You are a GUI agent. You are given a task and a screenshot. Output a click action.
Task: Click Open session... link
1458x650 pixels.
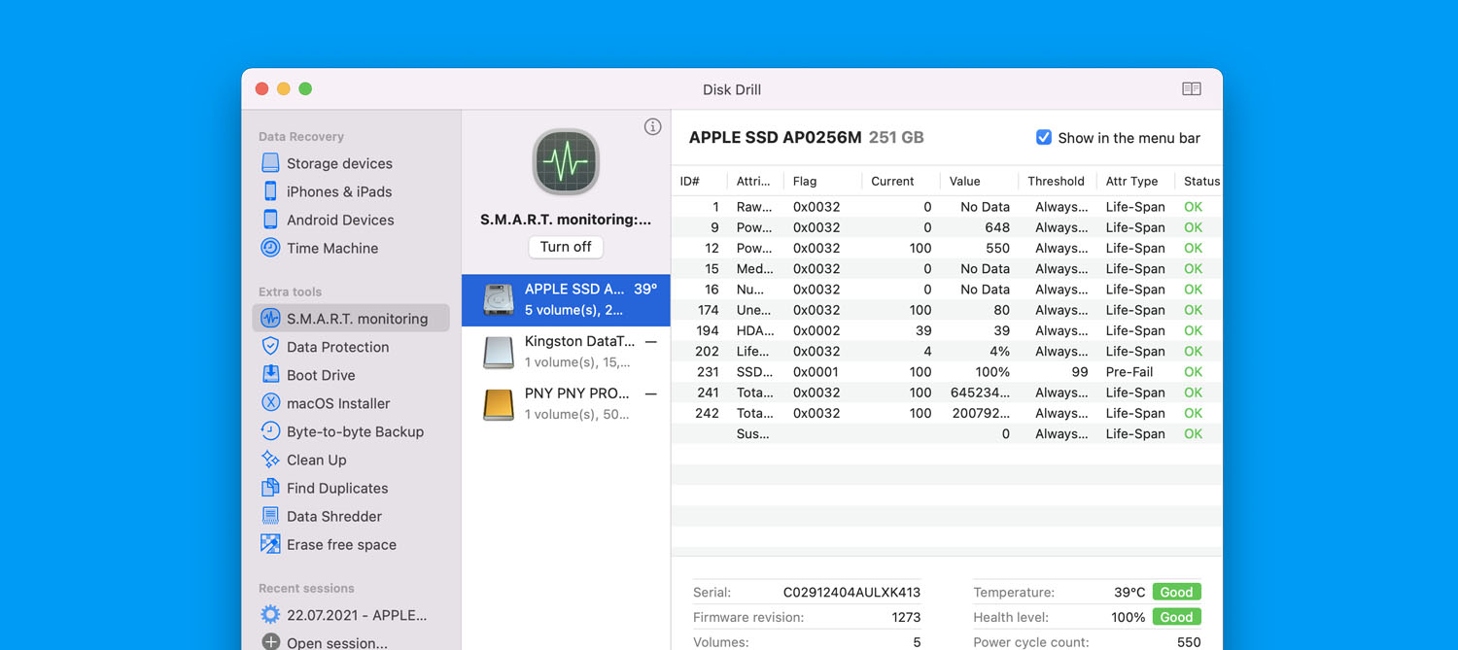click(336, 642)
